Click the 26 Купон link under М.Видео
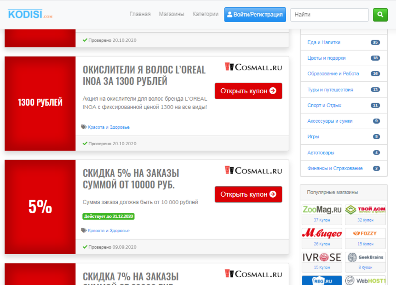This screenshot has height=285, width=396. click(322, 244)
